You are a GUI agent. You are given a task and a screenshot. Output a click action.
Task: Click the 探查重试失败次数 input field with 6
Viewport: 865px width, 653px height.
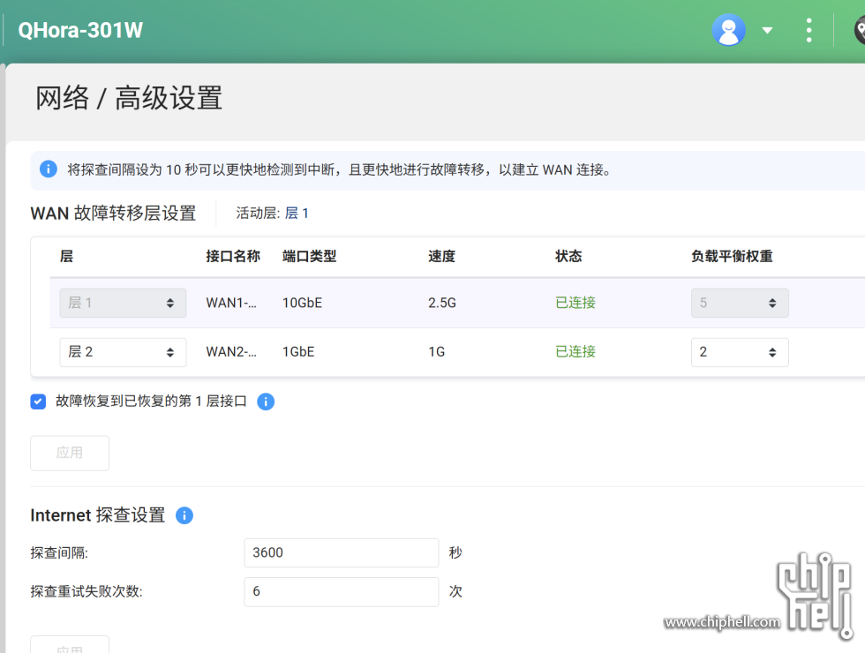pos(342,592)
